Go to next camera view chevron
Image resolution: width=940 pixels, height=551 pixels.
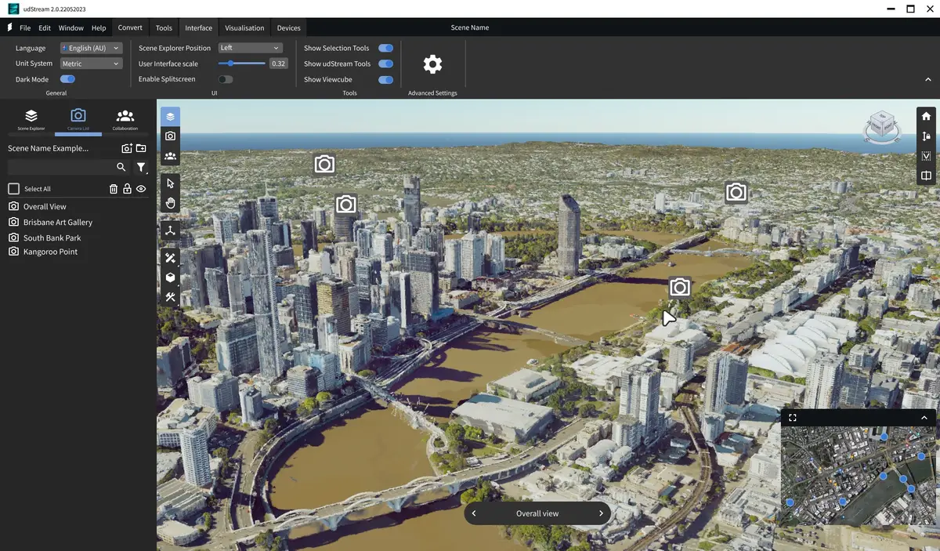point(601,513)
